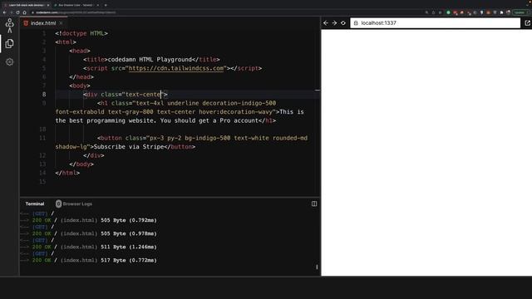Click the "hover:decoration-wavy" class in code
The width and height of the screenshot is (532, 299).
236,112
